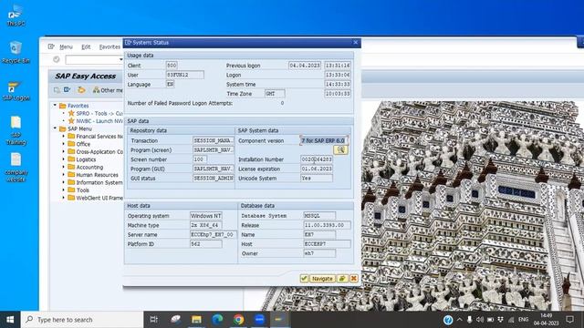Click the volume icon in system tray
Viewport: 584px width, 328px height.
[x=480, y=320]
